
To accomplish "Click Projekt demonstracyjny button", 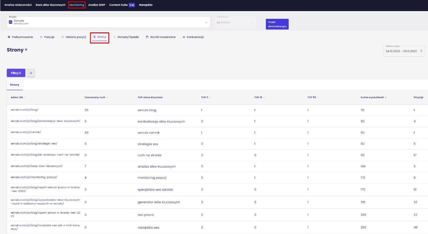I will pos(277,24).
